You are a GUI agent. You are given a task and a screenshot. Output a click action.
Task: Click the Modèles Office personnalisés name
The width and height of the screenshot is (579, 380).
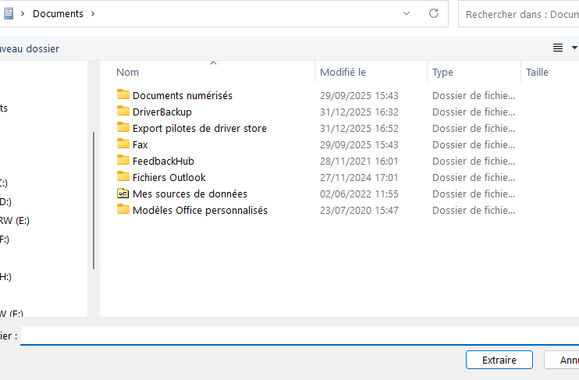pos(200,211)
